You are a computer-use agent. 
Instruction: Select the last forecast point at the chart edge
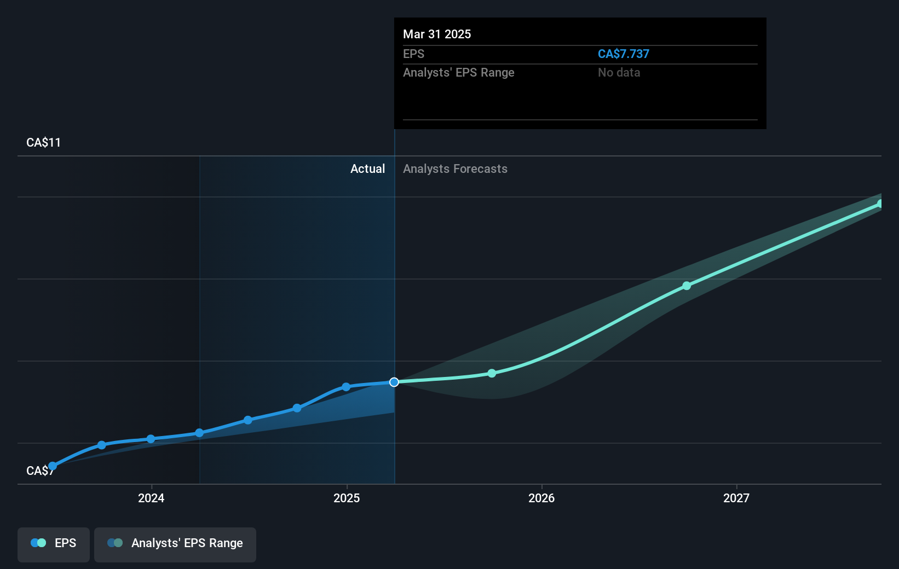click(x=880, y=204)
